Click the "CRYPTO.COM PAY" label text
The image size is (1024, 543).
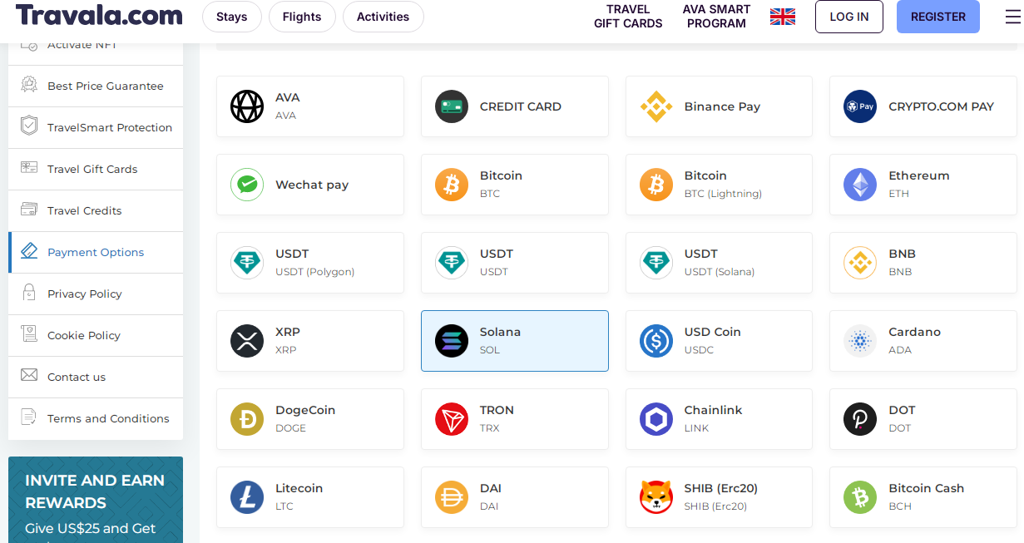point(942,106)
